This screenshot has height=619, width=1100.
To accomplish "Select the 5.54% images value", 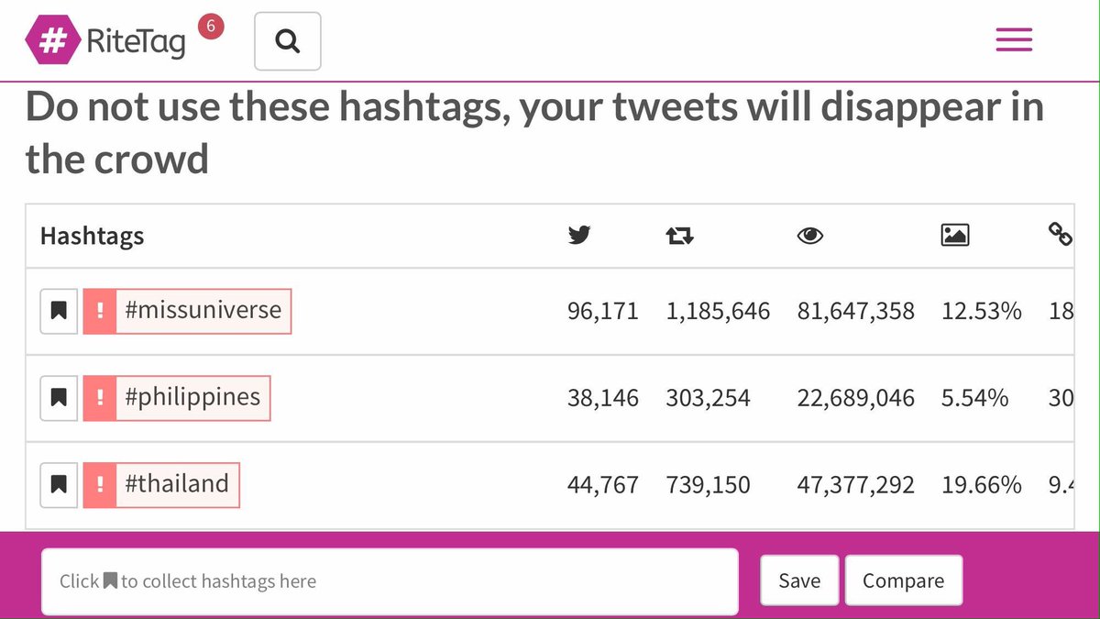I will point(975,398).
